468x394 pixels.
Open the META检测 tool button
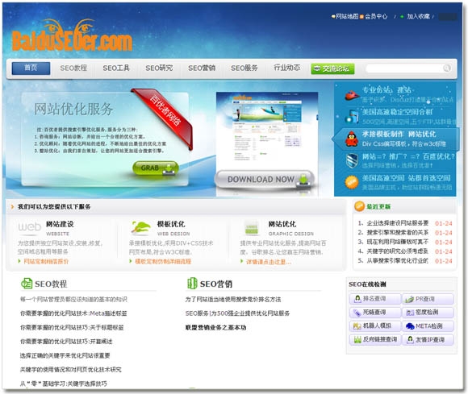click(x=428, y=326)
